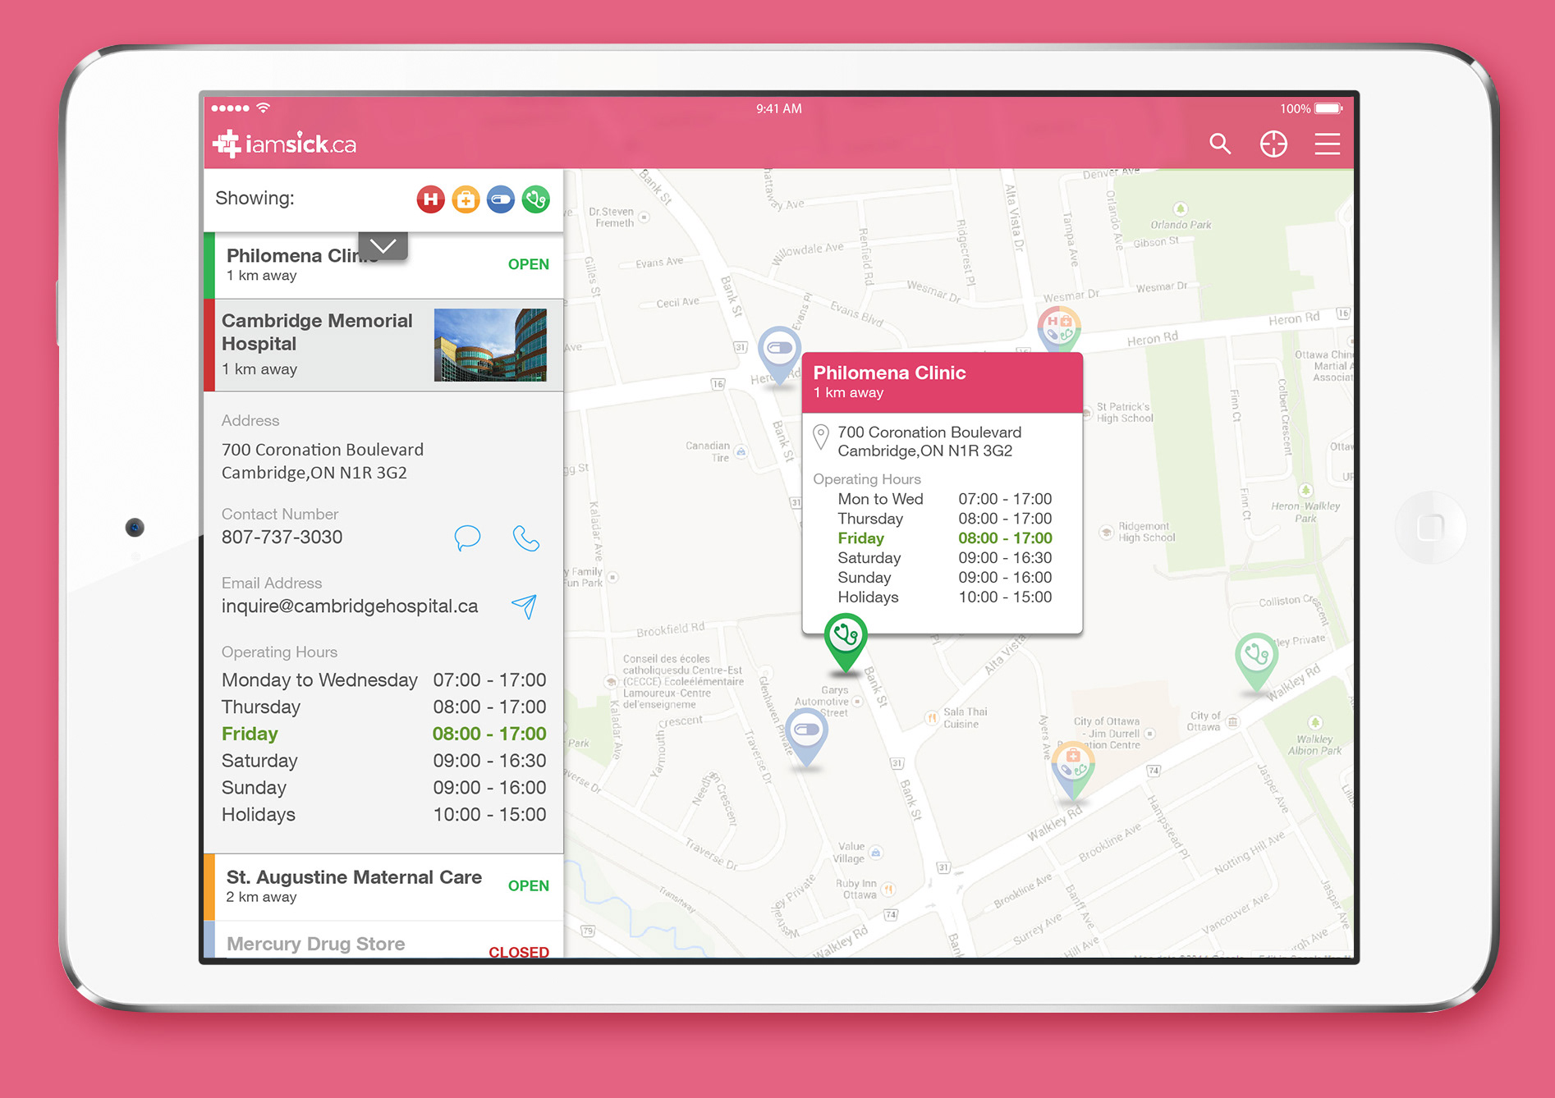
Task: Select the Philomena Clinic list entry
Action: coord(383,265)
